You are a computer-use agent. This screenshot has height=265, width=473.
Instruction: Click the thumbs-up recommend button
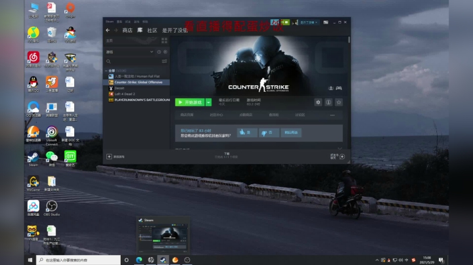click(x=247, y=132)
